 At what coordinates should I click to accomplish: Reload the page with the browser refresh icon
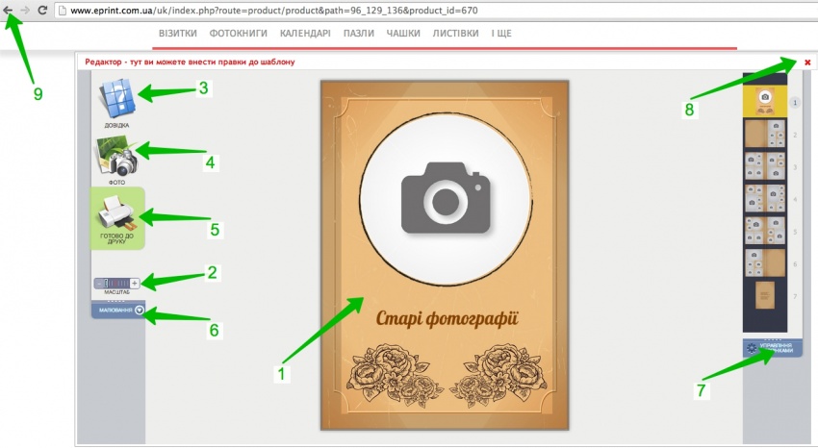point(42,10)
